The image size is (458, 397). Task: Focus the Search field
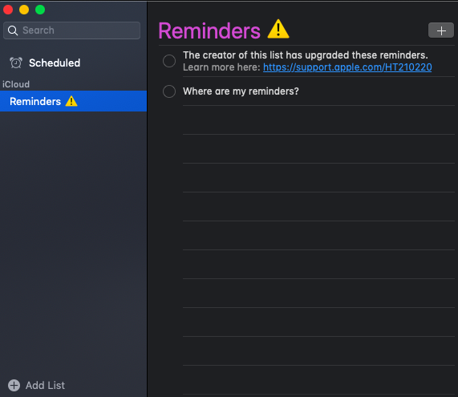72,30
